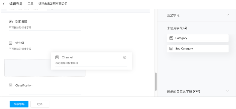Click the Sub Category unused field icon
The image size is (236, 109).
[171, 49]
